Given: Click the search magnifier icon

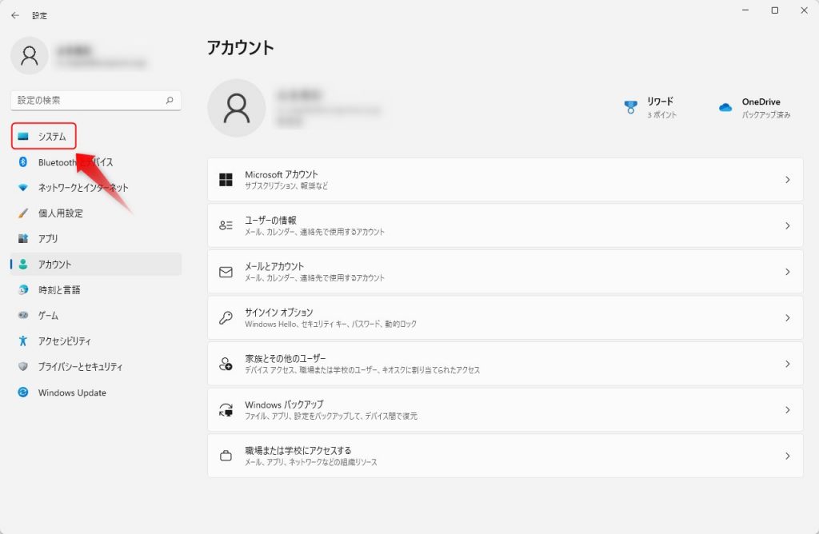Looking at the screenshot, I should point(170,100).
